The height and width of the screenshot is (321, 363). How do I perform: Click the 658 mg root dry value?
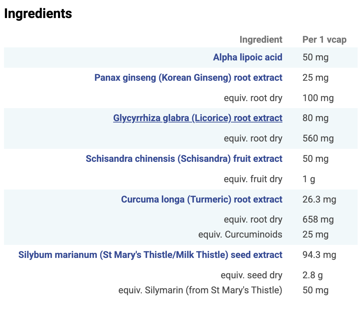[318, 220]
